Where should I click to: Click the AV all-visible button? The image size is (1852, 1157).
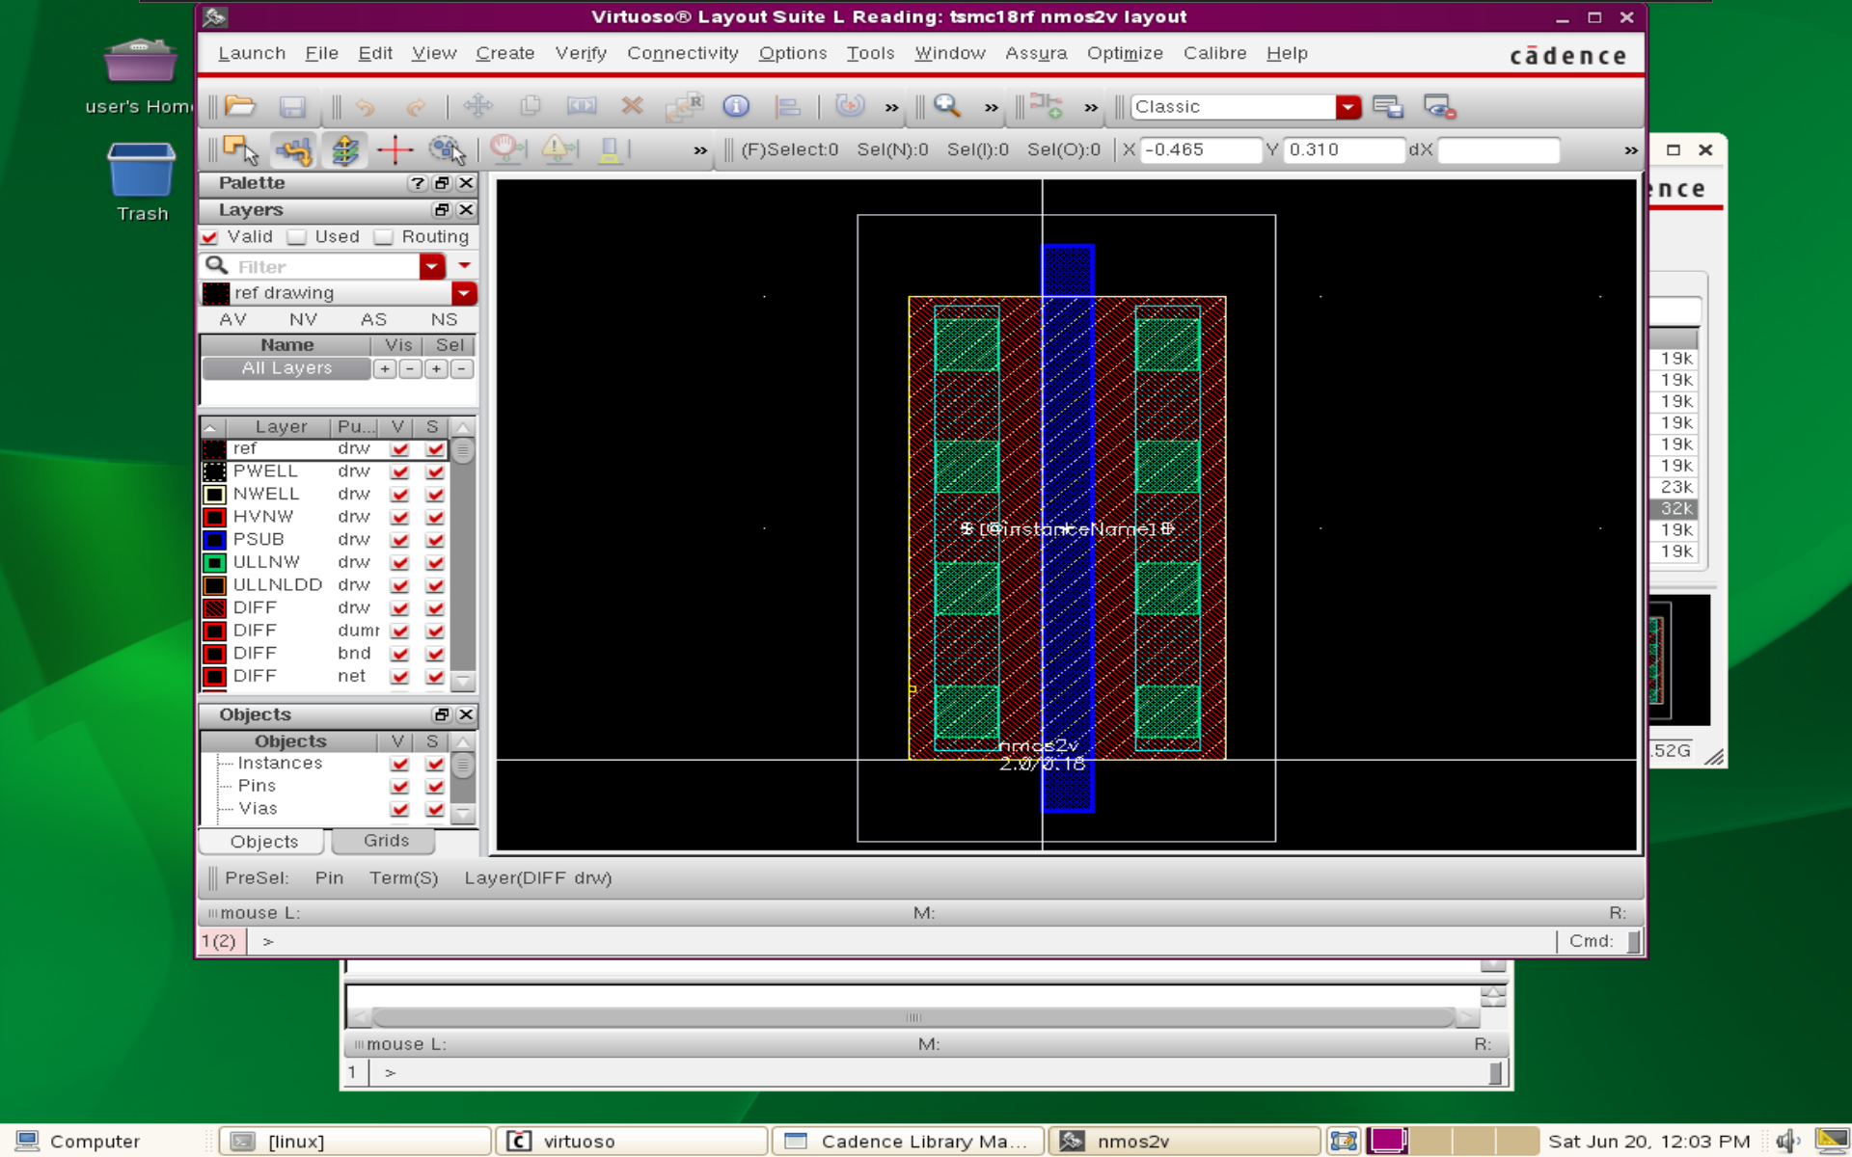(x=232, y=320)
